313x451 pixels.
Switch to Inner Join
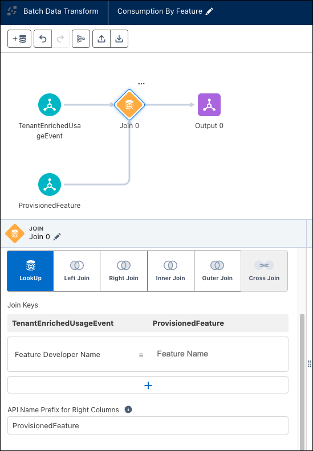coord(170,271)
